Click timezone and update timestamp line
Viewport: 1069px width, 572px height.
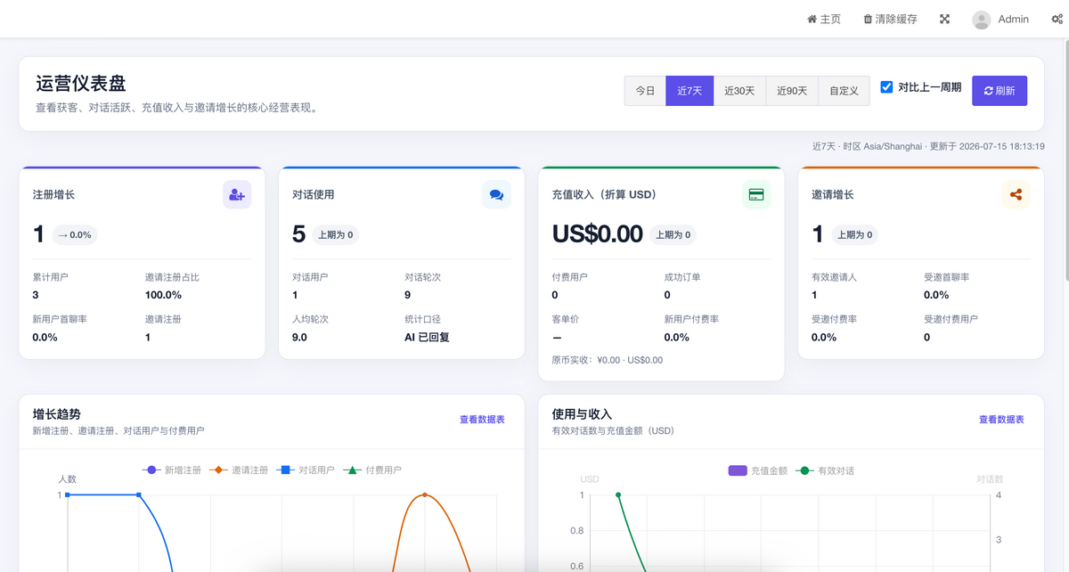(928, 146)
